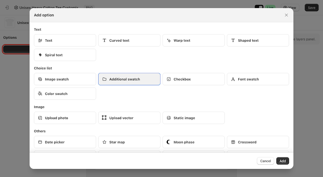
Task: Click the A icon beside Font swatch
Action: pos(233,79)
